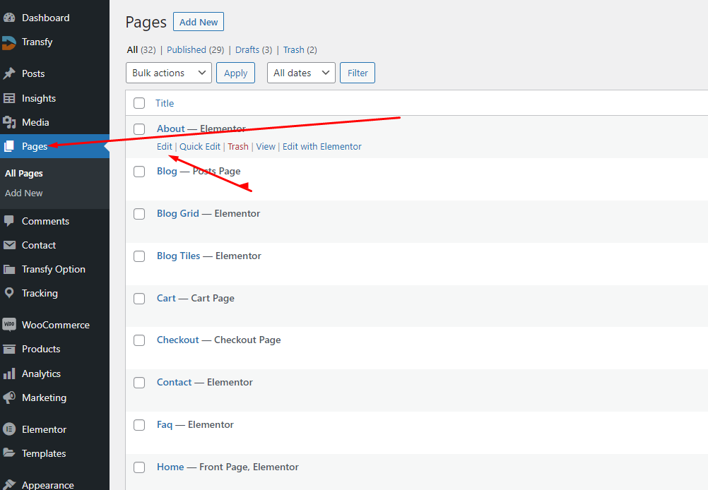
Task: Select All Pages in the sidebar submenu
Action: pyautogui.click(x=23, y=173)
